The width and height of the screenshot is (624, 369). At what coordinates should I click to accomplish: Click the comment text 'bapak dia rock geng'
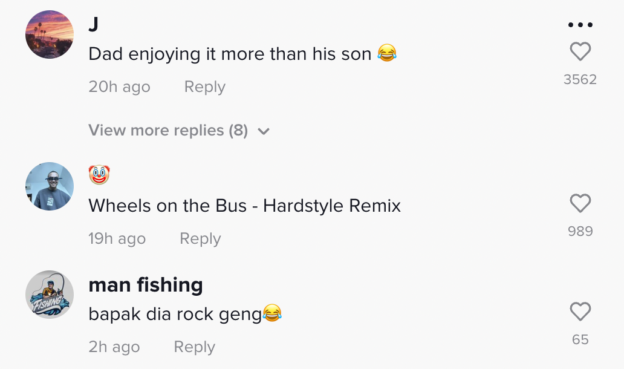pos(175,314)
